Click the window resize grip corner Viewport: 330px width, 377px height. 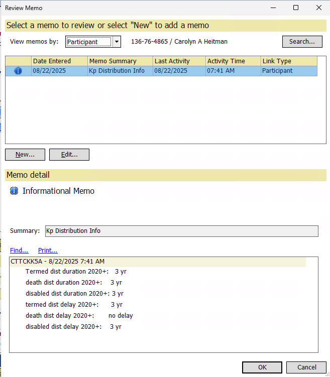point(327,374)
